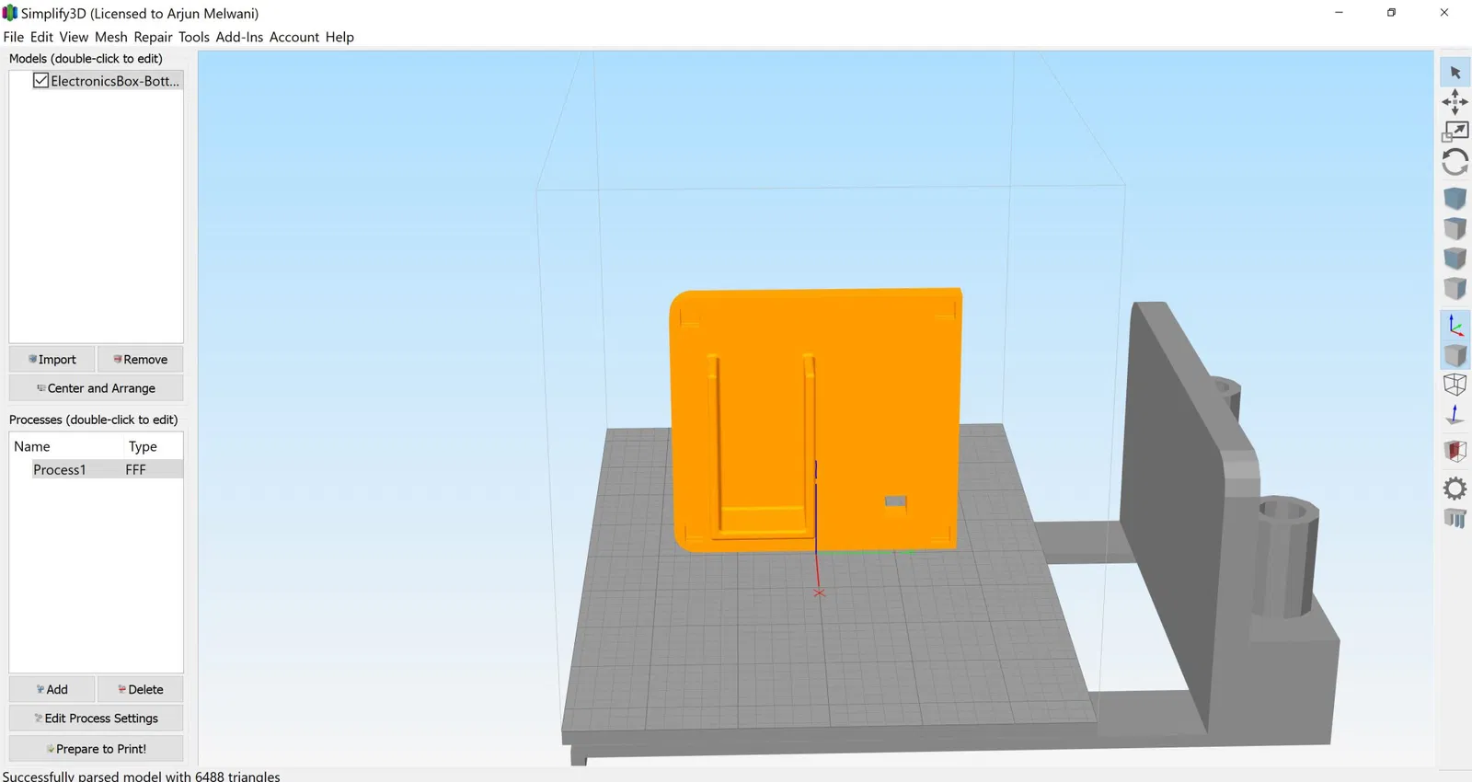Toggle wireframe model rendering
Image resolution: width=1472 pixels, height=782 pixels.
pyautogui.click(x=1455, y=385)
